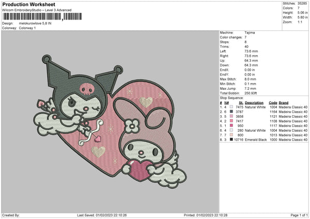This screenshot has width=310, height=219.
Task: Click the Colorway 1 value
Action: tap(27, 27)
